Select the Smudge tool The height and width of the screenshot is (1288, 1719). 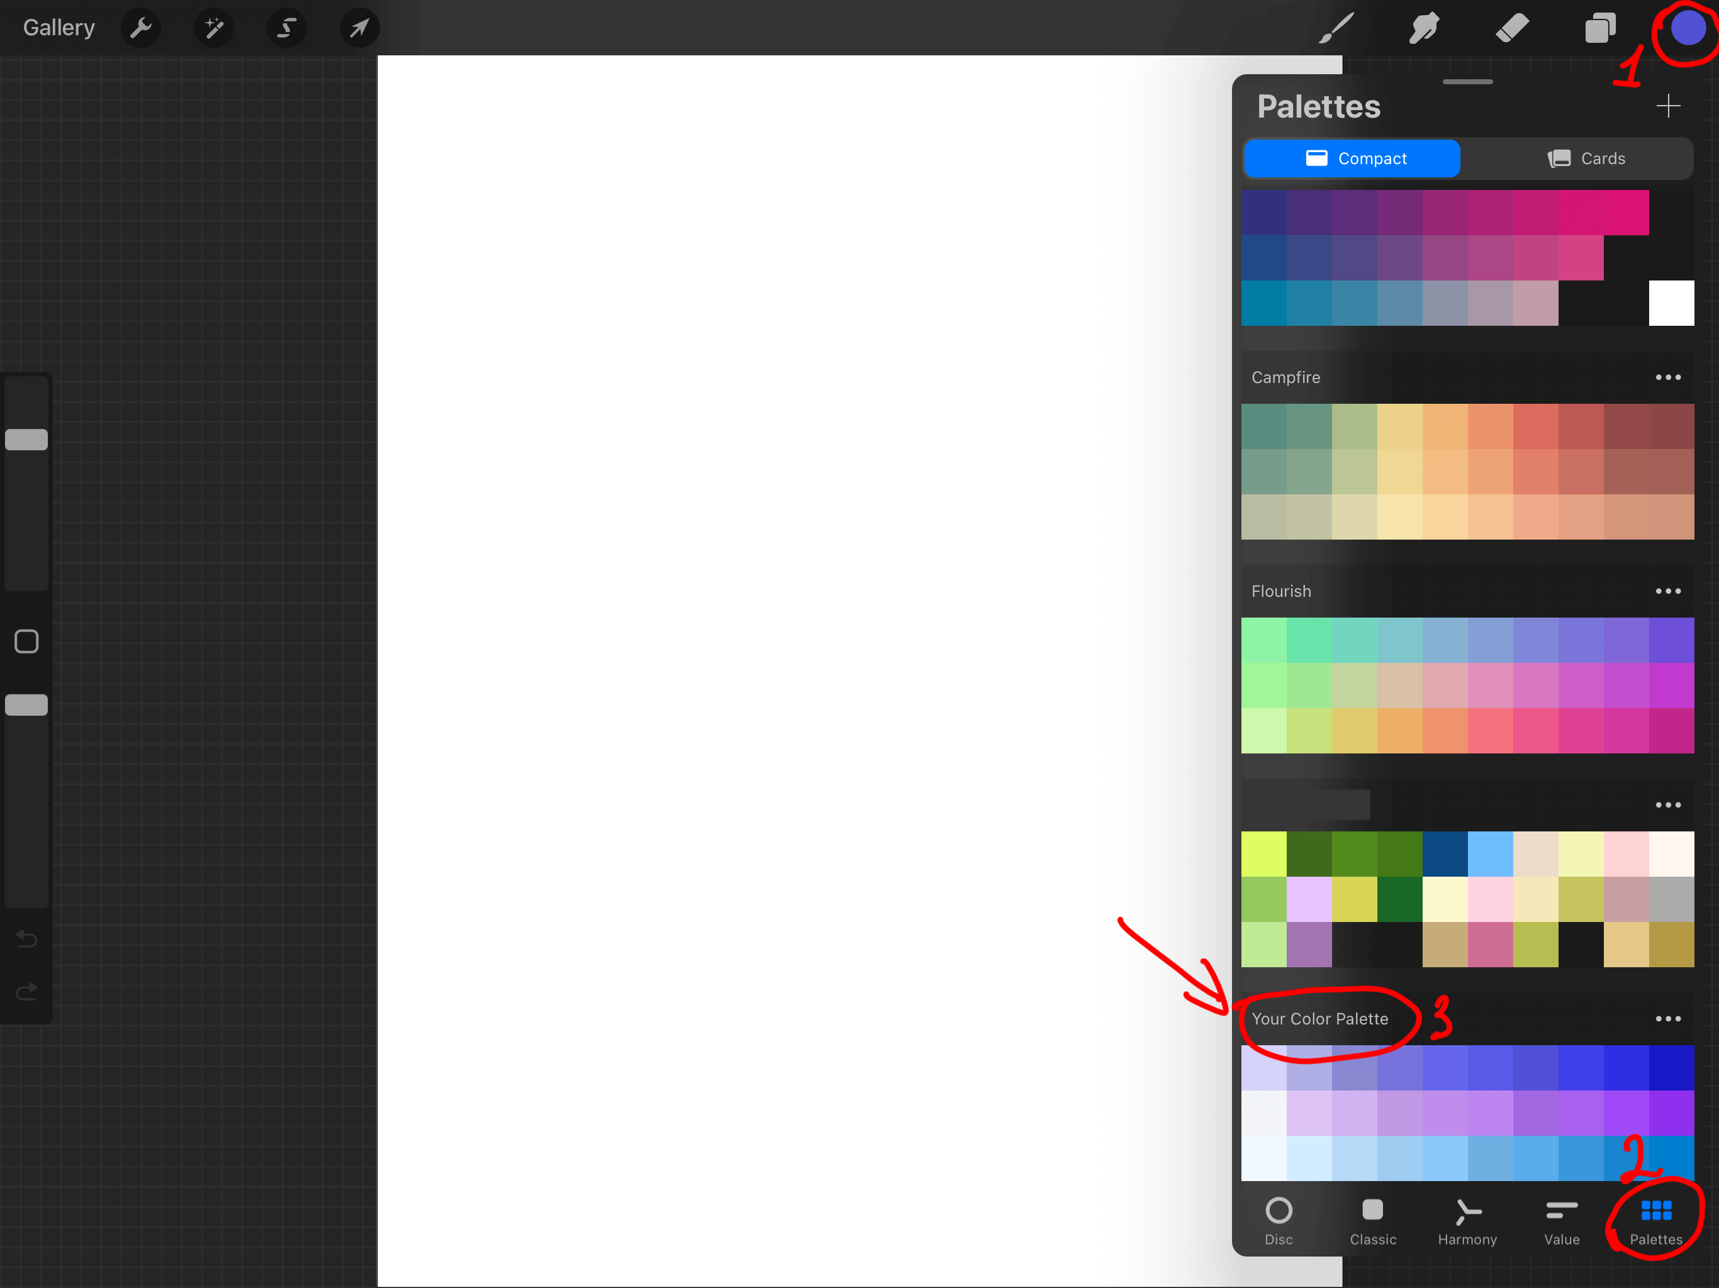(x=1424, y=28)
